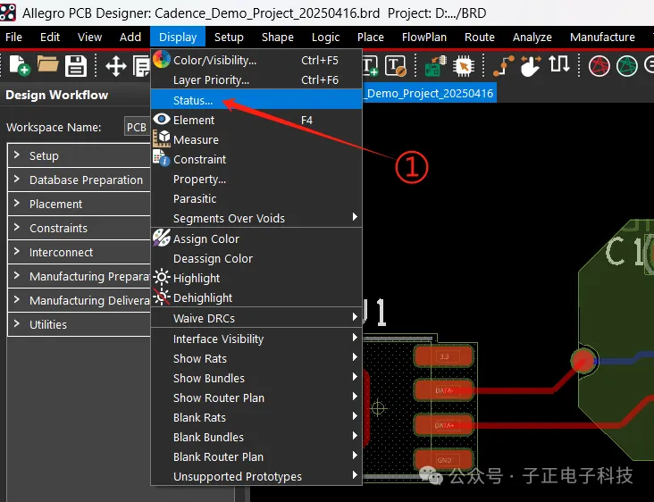
Task: Open the Place menu
Action: click(371, 38)
